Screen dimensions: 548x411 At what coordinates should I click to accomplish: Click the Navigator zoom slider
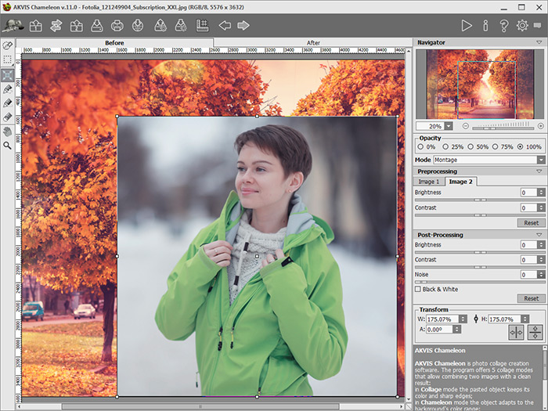click(503, 128)
